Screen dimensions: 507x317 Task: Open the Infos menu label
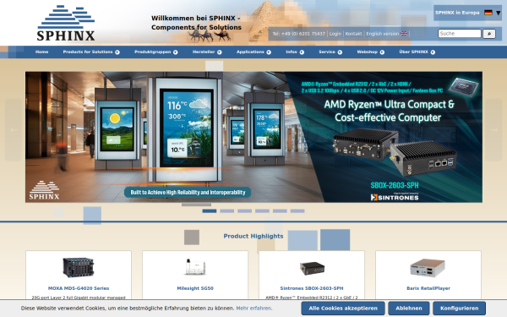point(292,52)
